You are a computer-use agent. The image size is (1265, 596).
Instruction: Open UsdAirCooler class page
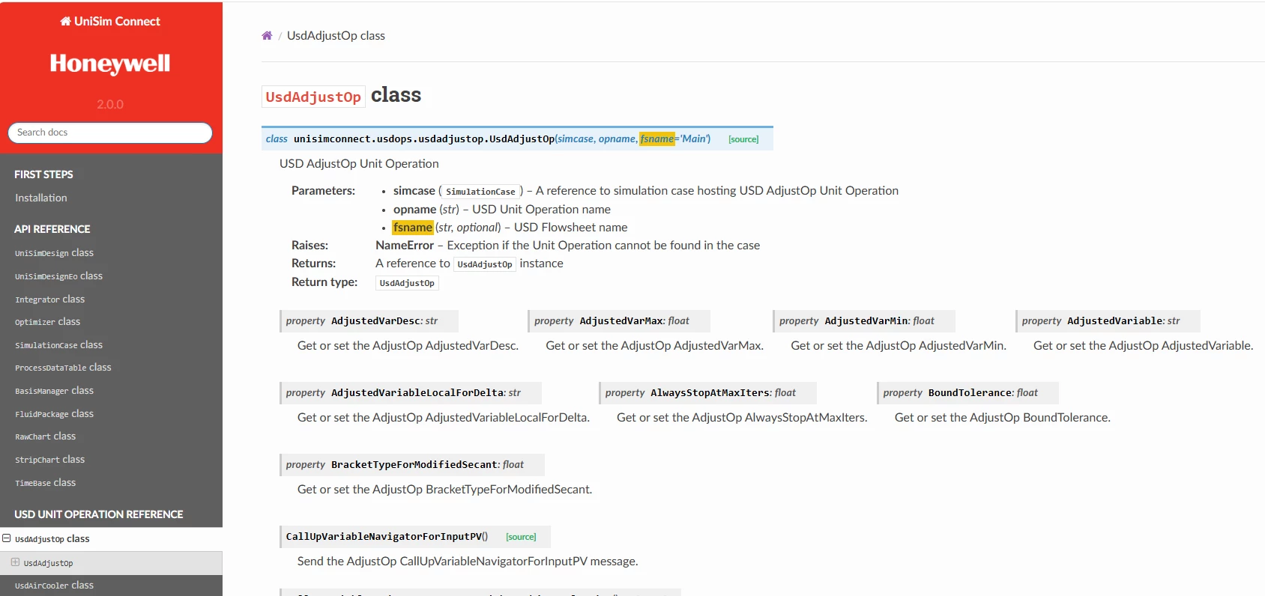coord(54,586)
